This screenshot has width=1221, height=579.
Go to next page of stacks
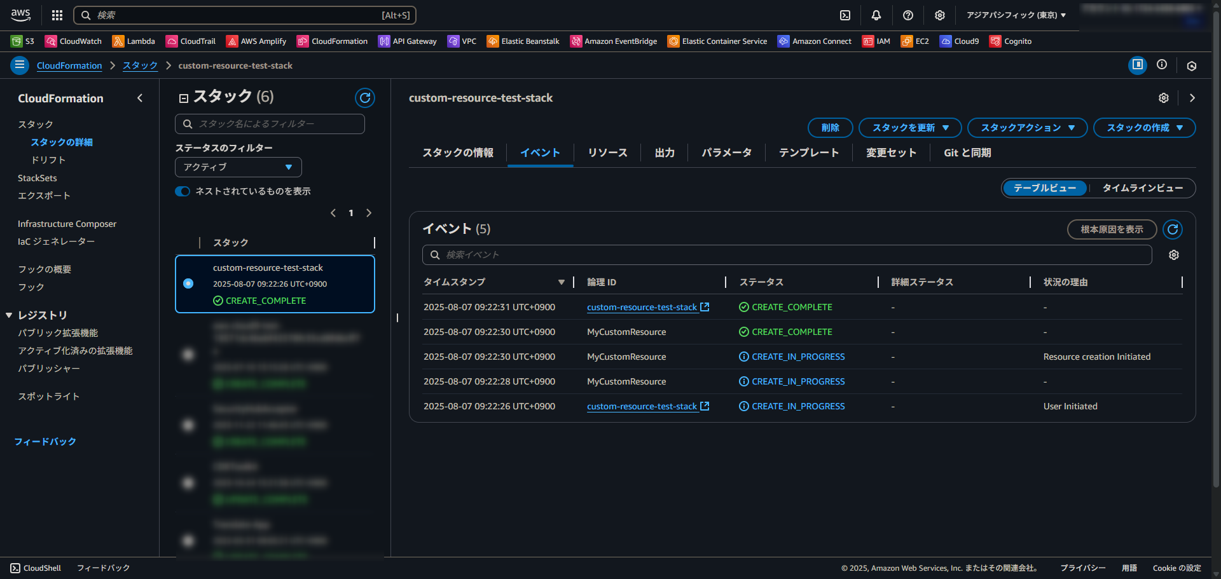(369, 213)
